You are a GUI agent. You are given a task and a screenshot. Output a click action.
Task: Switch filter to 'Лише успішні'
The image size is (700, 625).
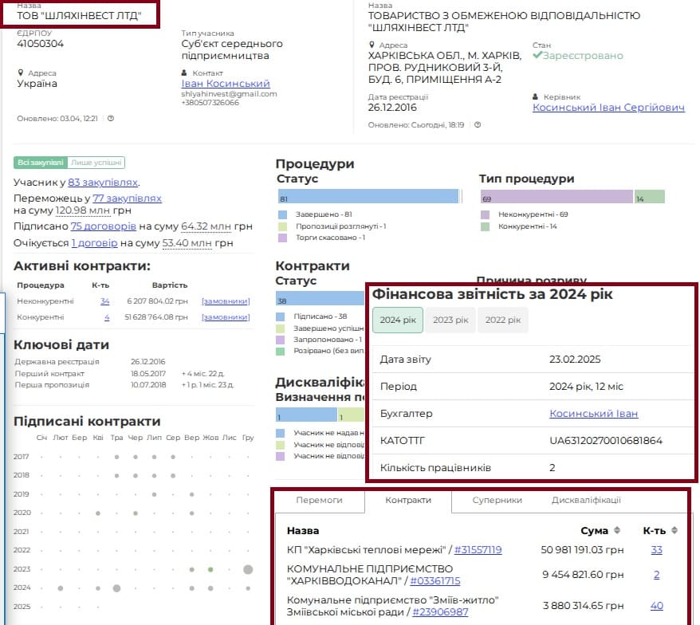click(x=96, y=163)
